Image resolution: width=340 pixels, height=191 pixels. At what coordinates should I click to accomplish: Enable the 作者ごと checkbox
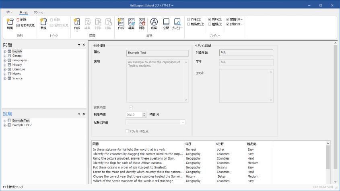pos(189,19)
